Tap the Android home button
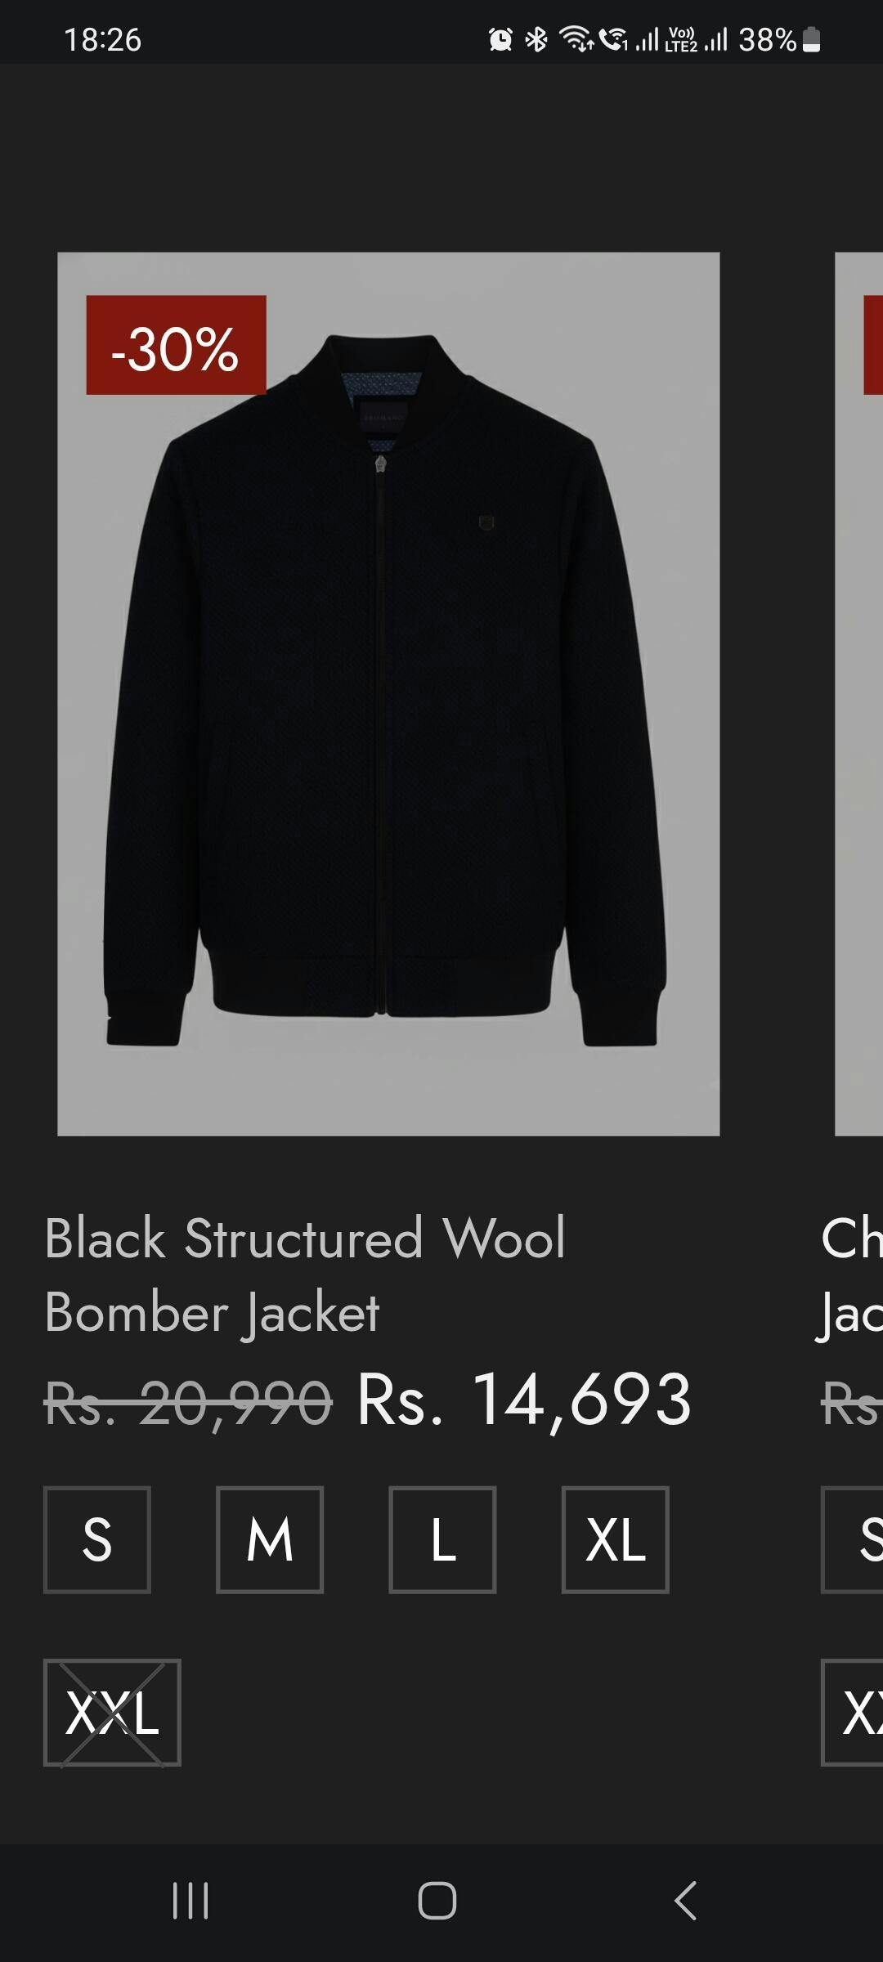The image size is (883, 1962). point(437,1900)
